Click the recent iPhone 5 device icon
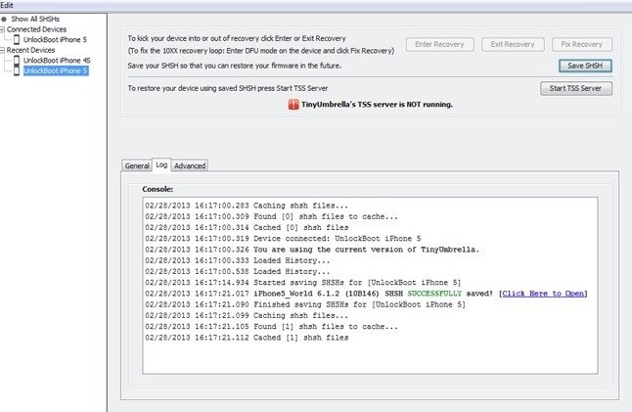The height and width of the screenshot is (412, 632). 17,71
